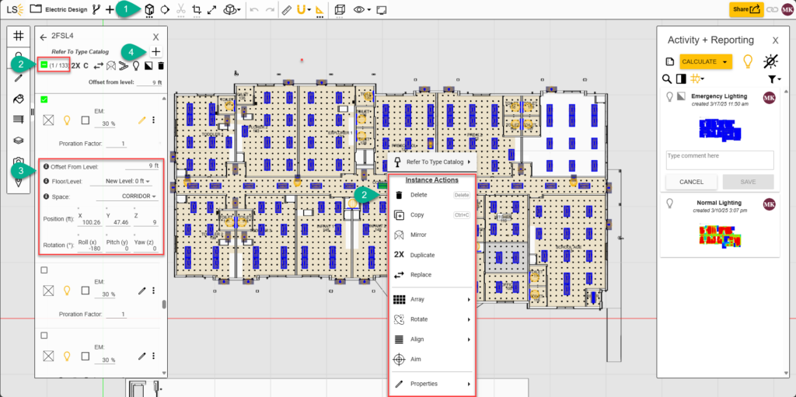The image size is (796, 397).
Task: Click the instance list vertical scrollbar
Action: (x=163, y=305)
